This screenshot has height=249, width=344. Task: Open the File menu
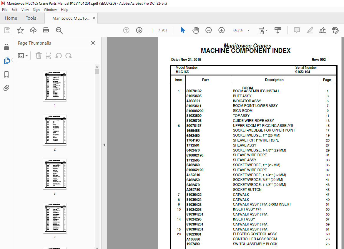5,10
